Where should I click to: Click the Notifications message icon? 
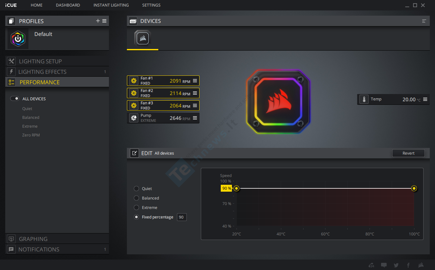pos(11,249)
